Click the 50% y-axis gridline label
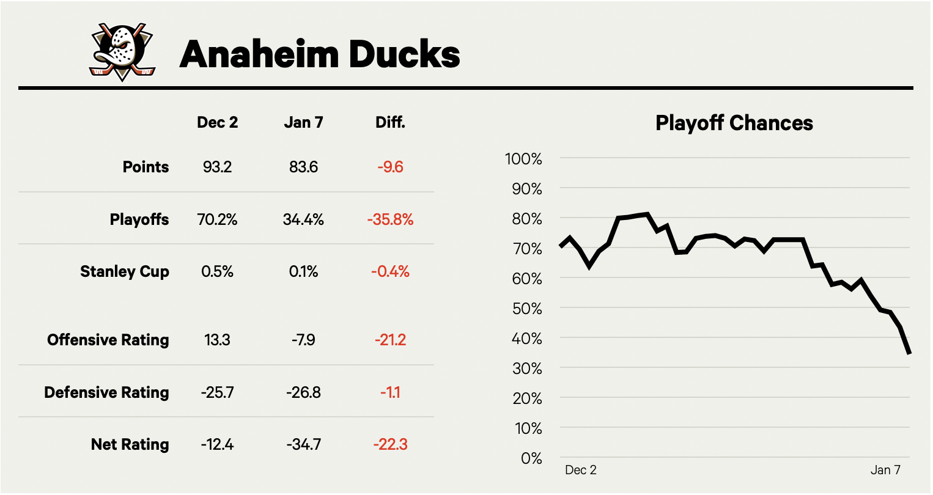 coord(526,309)
